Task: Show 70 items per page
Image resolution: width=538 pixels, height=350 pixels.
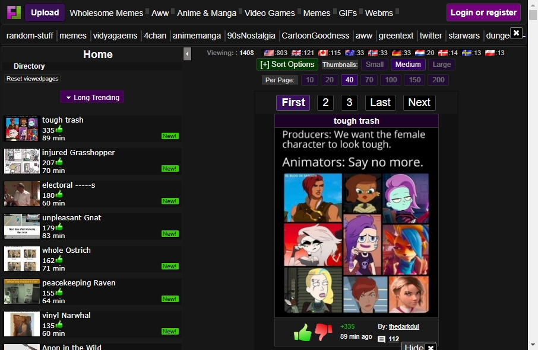Action: [369, 80]
